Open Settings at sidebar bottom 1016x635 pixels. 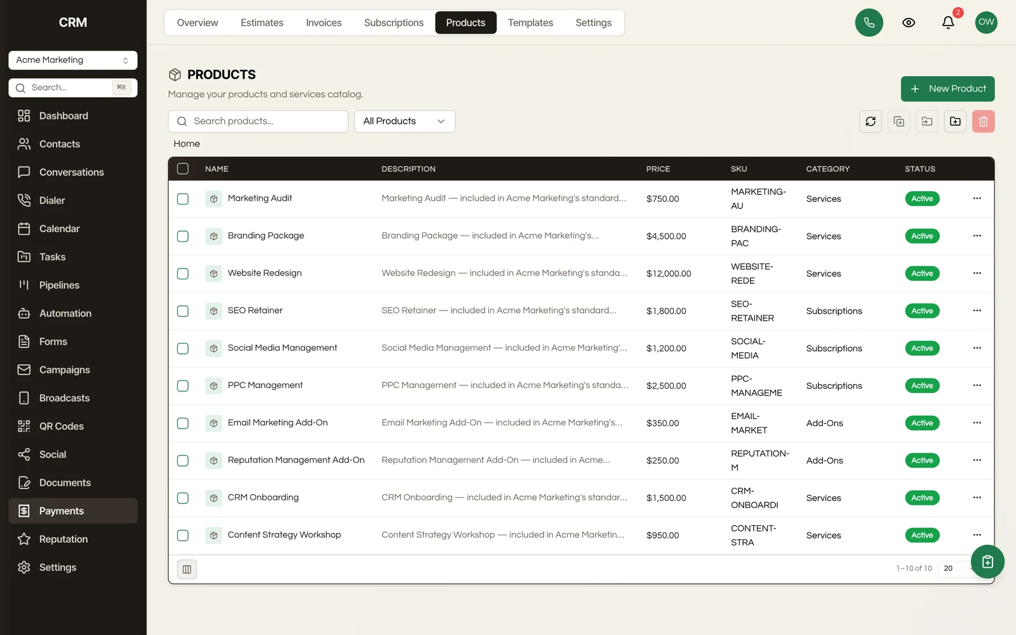(73, 568)
